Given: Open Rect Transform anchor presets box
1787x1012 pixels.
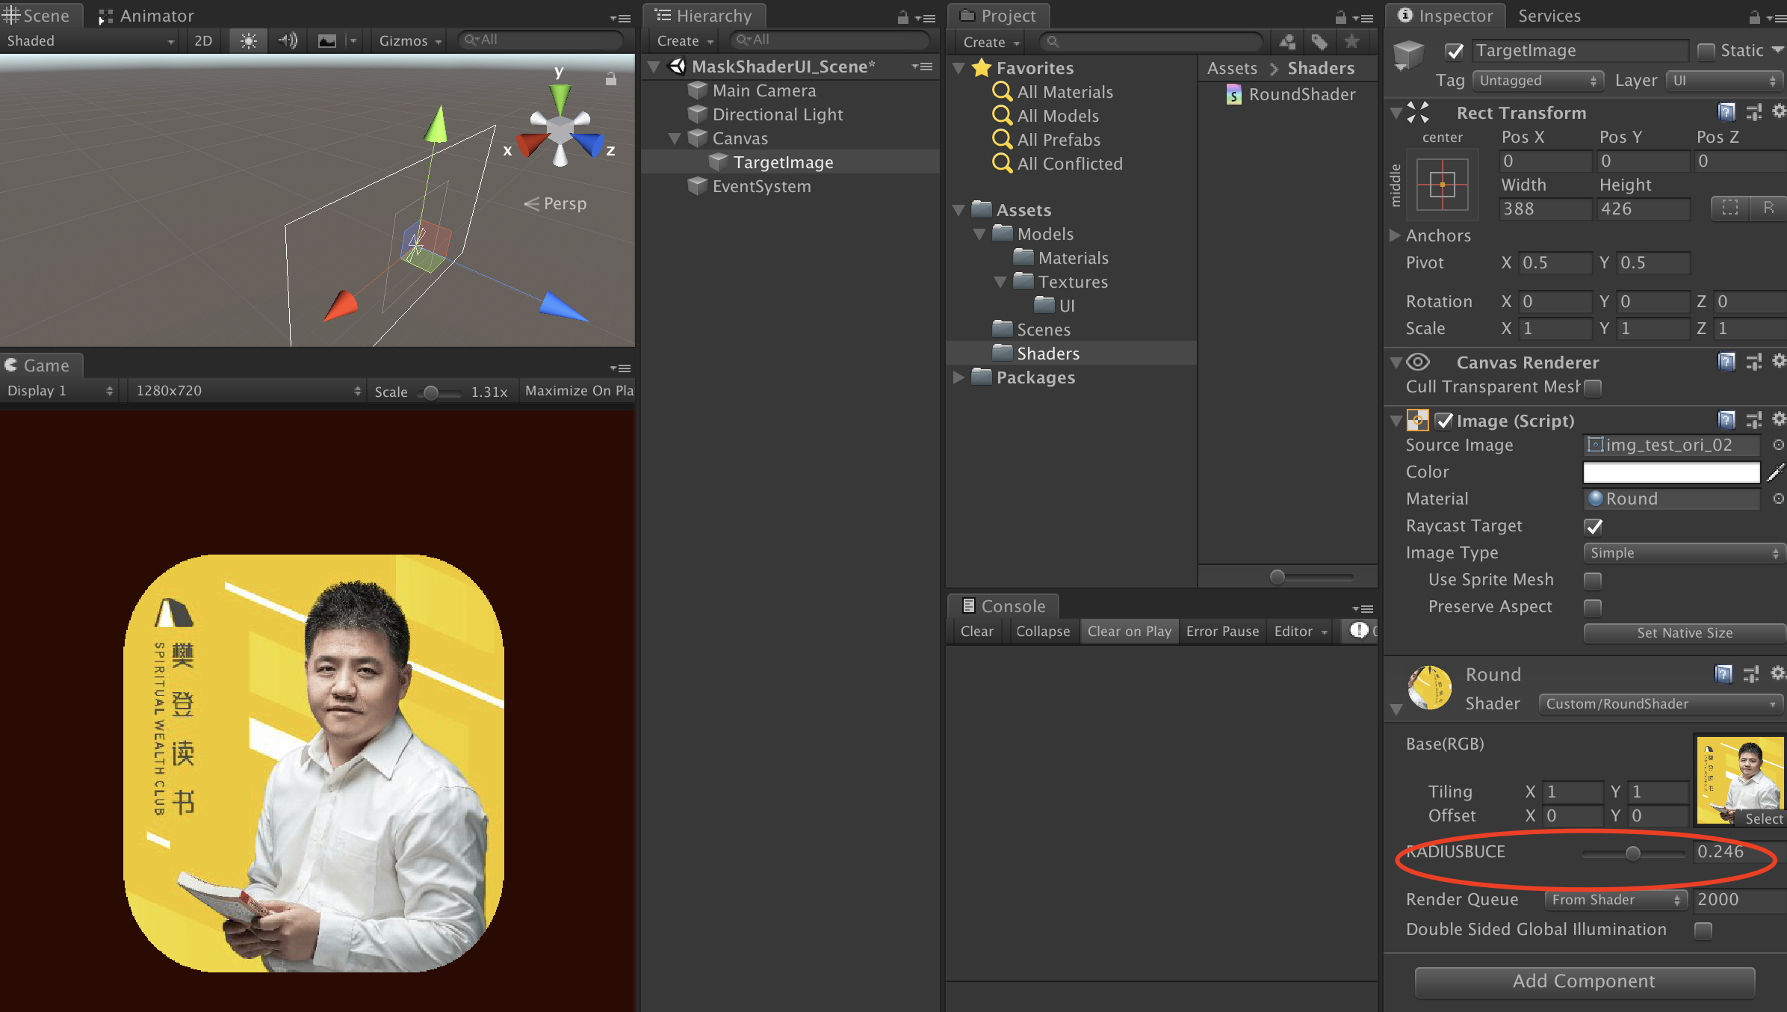Looking at the screenshot, I should (1442, 185).
